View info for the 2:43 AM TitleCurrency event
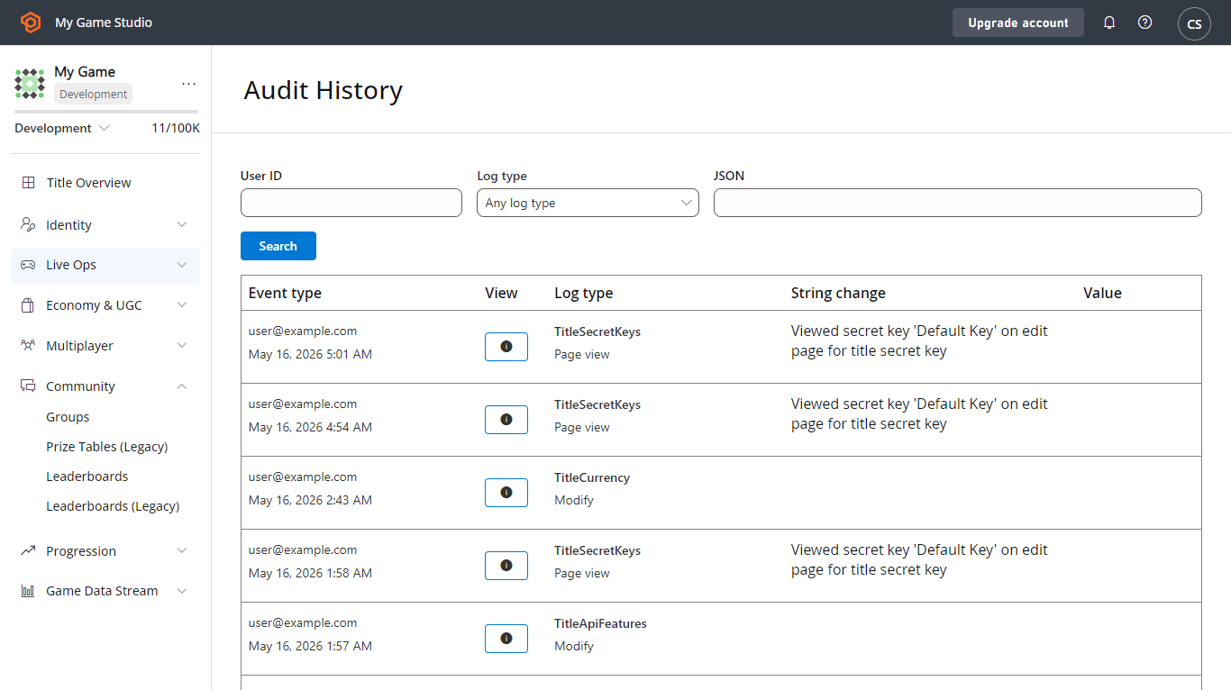1231x690 pixels. (506, 493)
